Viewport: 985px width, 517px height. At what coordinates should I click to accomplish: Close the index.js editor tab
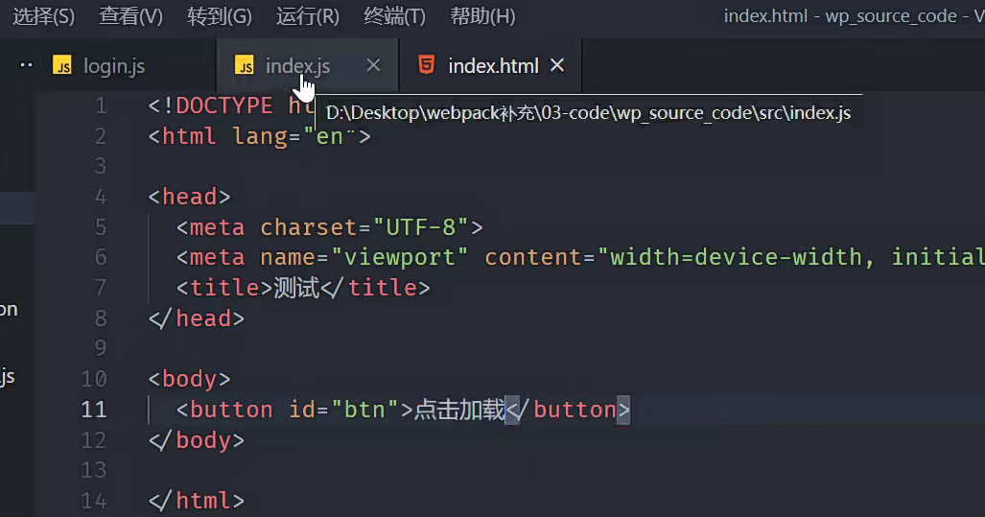pos(374,65)
